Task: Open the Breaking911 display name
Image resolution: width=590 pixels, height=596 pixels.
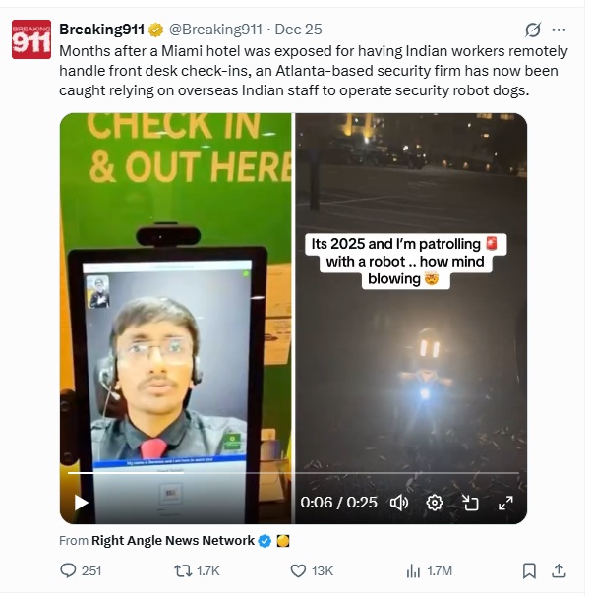Action: 101,30
